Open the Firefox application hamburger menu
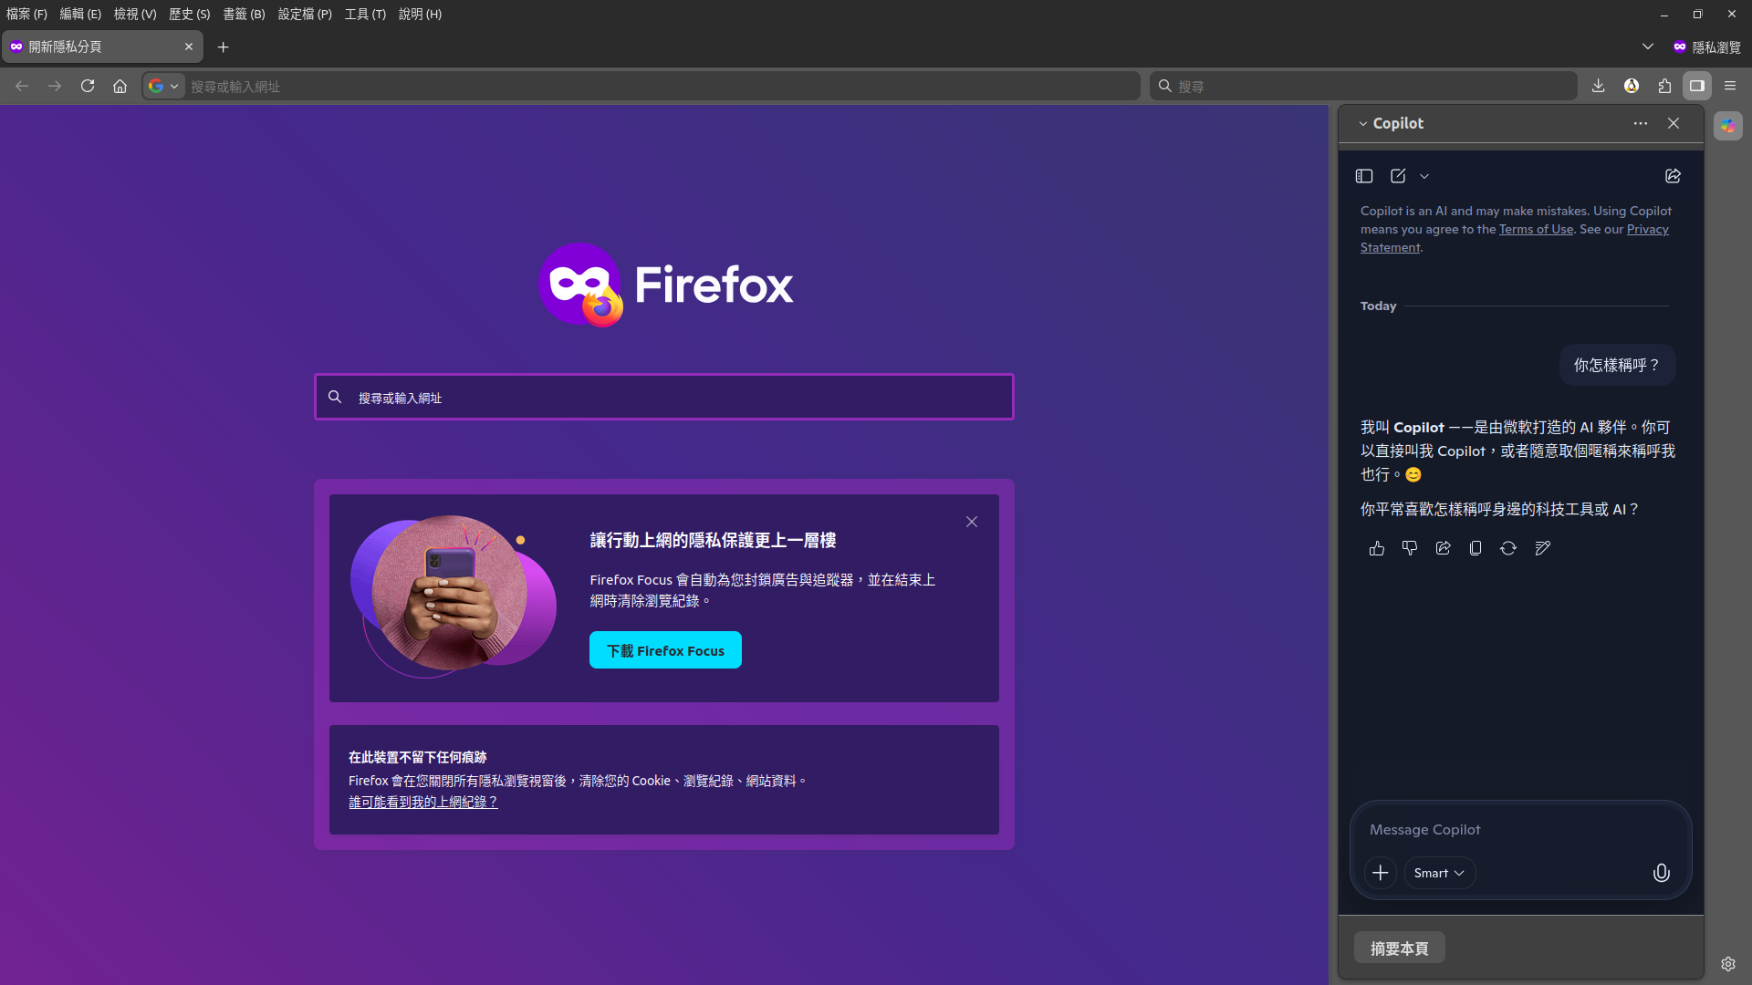1752x985 pixels. (1730, 86)
